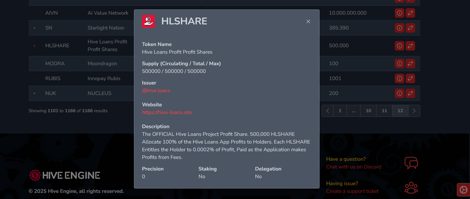
Task: Click the swap arrows in the MODRA row
Action: [410, 63]
